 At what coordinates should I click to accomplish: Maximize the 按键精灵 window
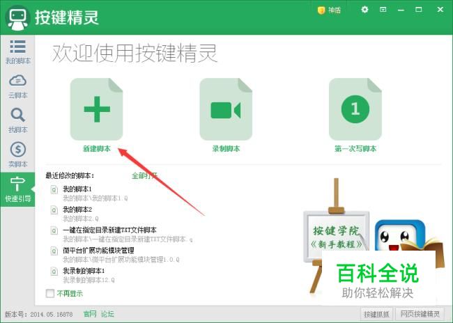coord(419,10)
